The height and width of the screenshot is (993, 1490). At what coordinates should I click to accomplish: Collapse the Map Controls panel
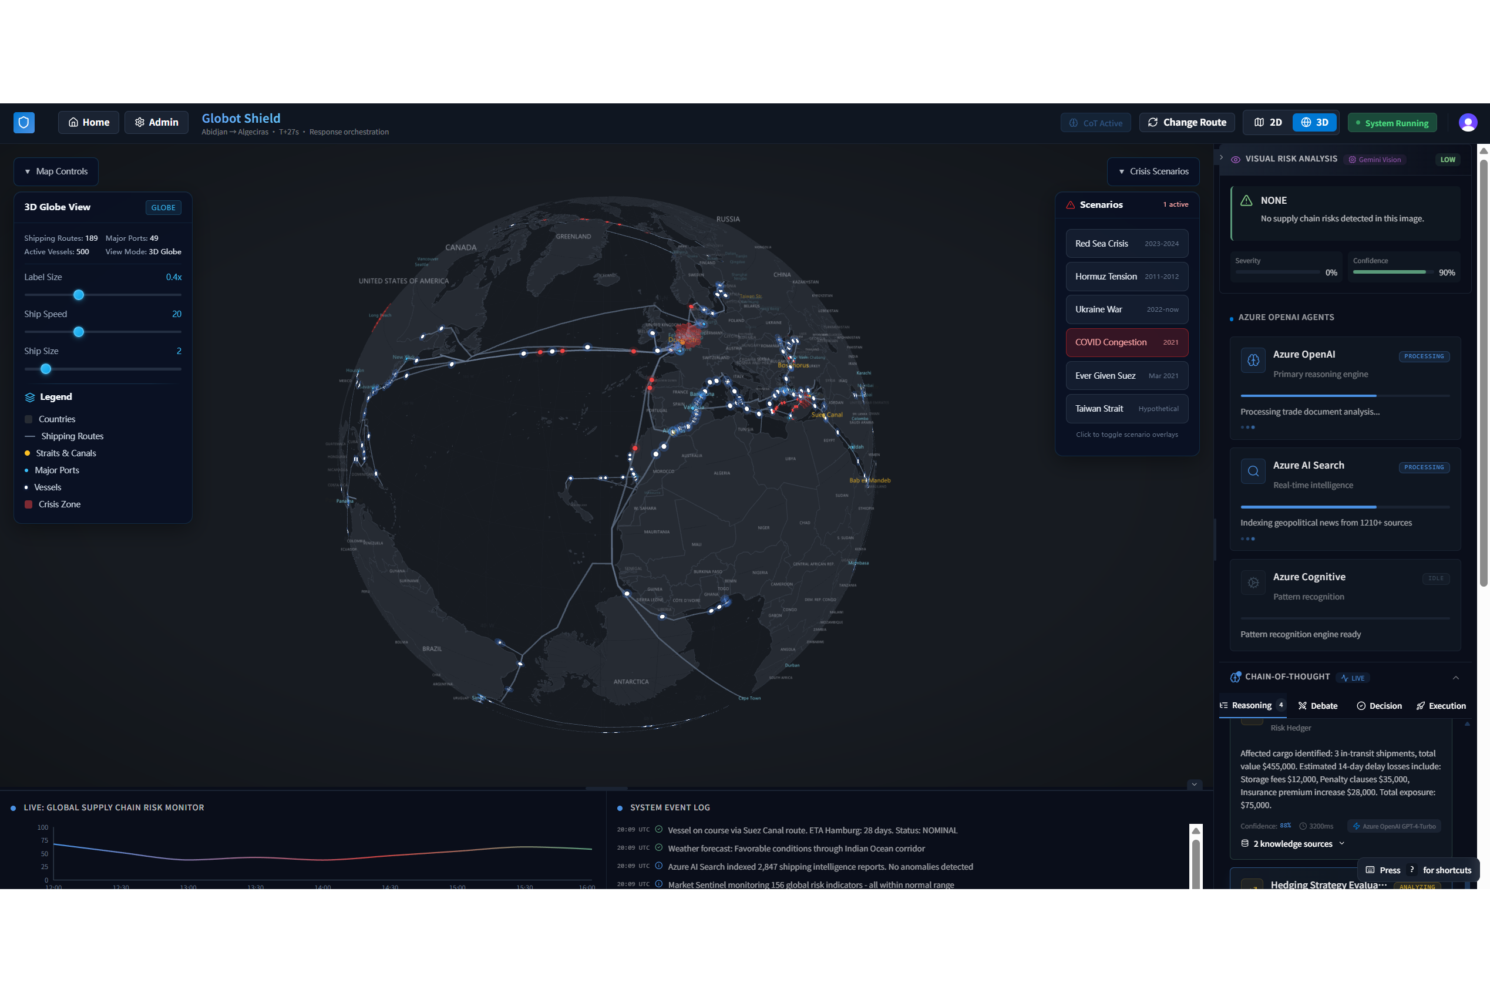[56, 171]
